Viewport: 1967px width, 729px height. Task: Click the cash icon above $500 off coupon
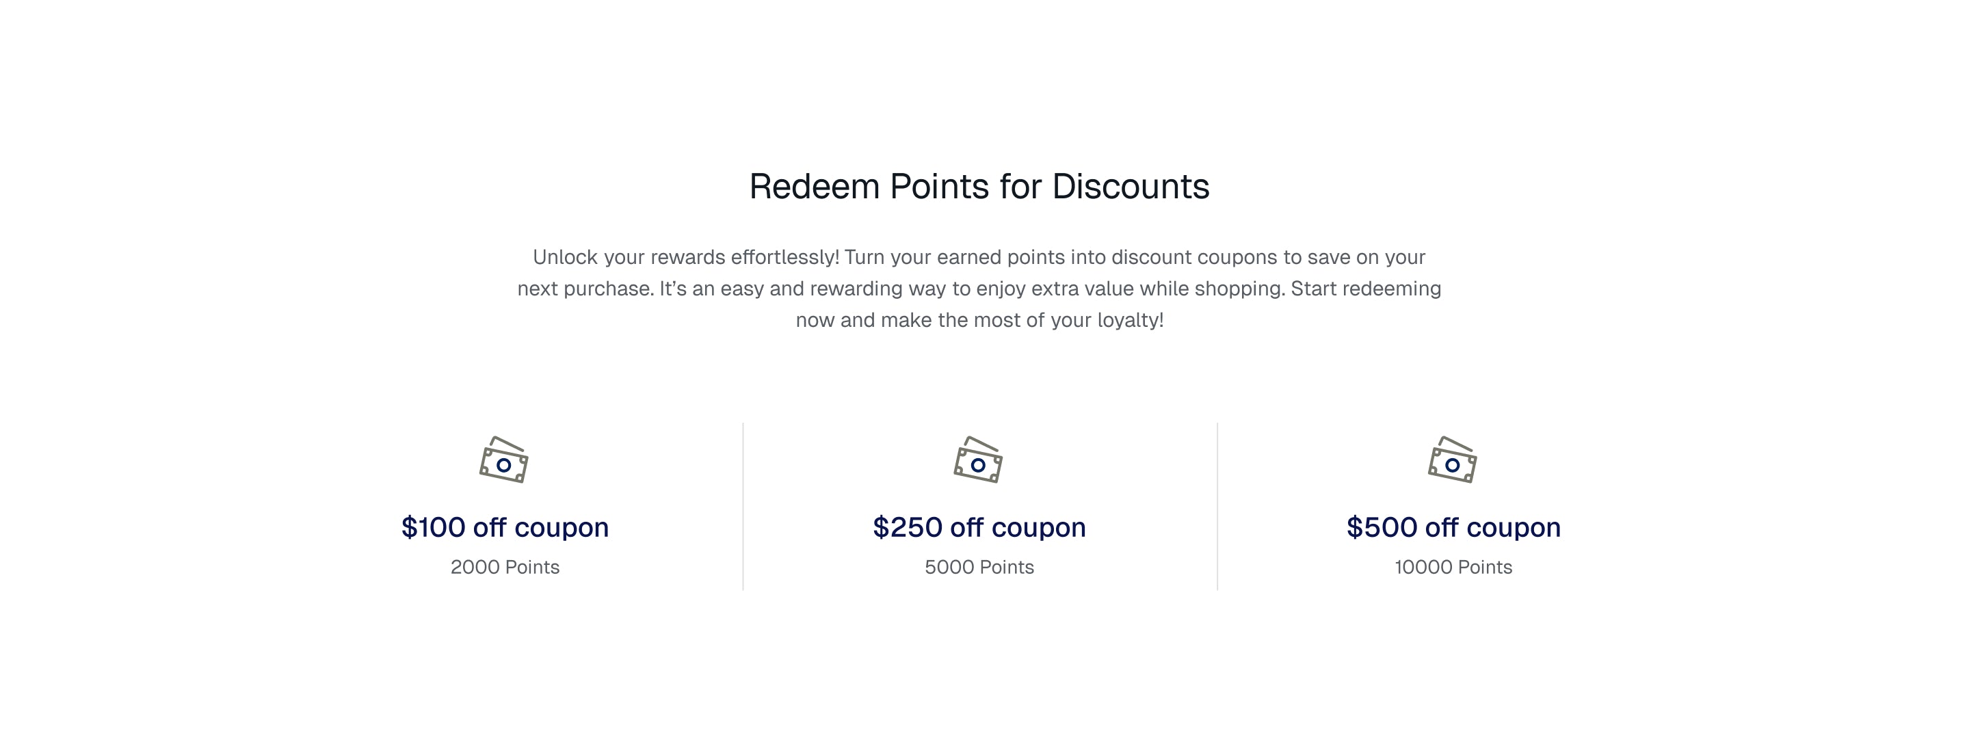click(x=1453, y=460)
